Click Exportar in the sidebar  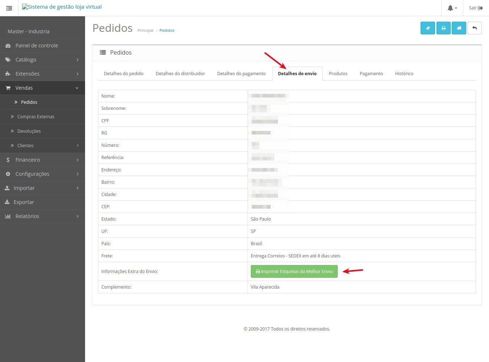pyautogui.click(x=24, y=202)
